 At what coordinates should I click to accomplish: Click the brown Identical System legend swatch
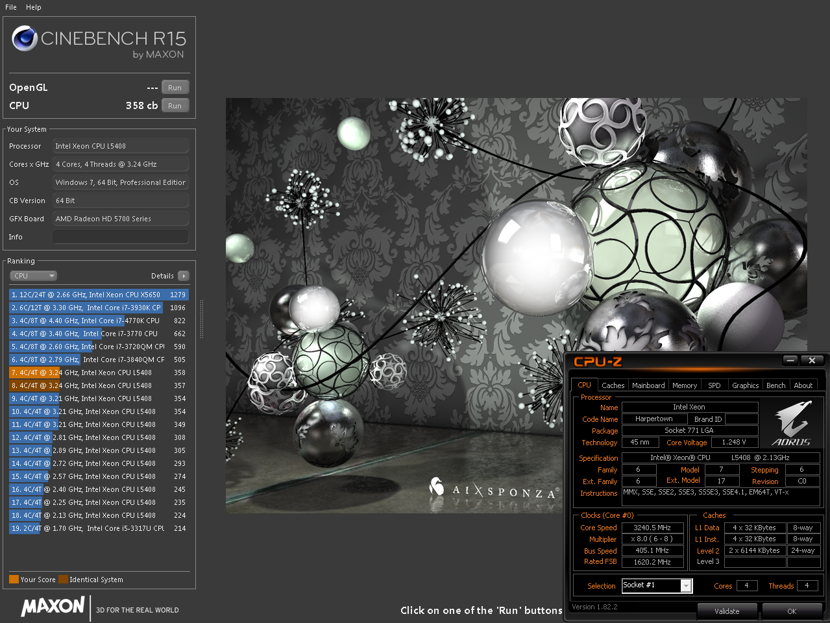tap(63, 580)
